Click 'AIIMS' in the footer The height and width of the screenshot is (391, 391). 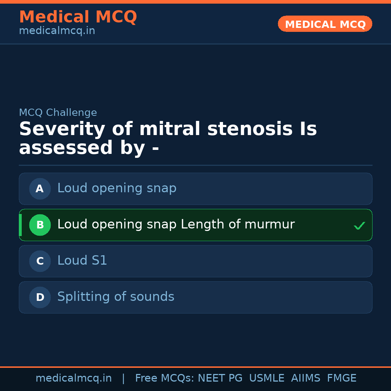(306, 378)
